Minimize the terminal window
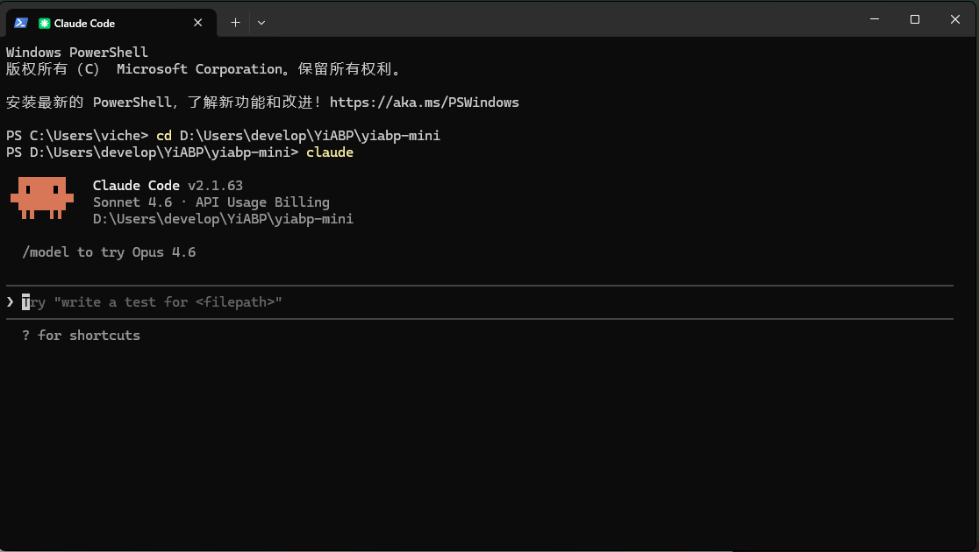The image size is (979, 552). [x=874, y=19]
